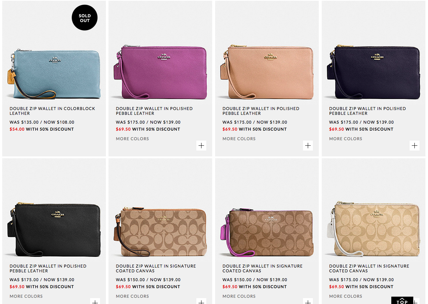Select the magenta pebble leather wallet image

tap(160, 72)
